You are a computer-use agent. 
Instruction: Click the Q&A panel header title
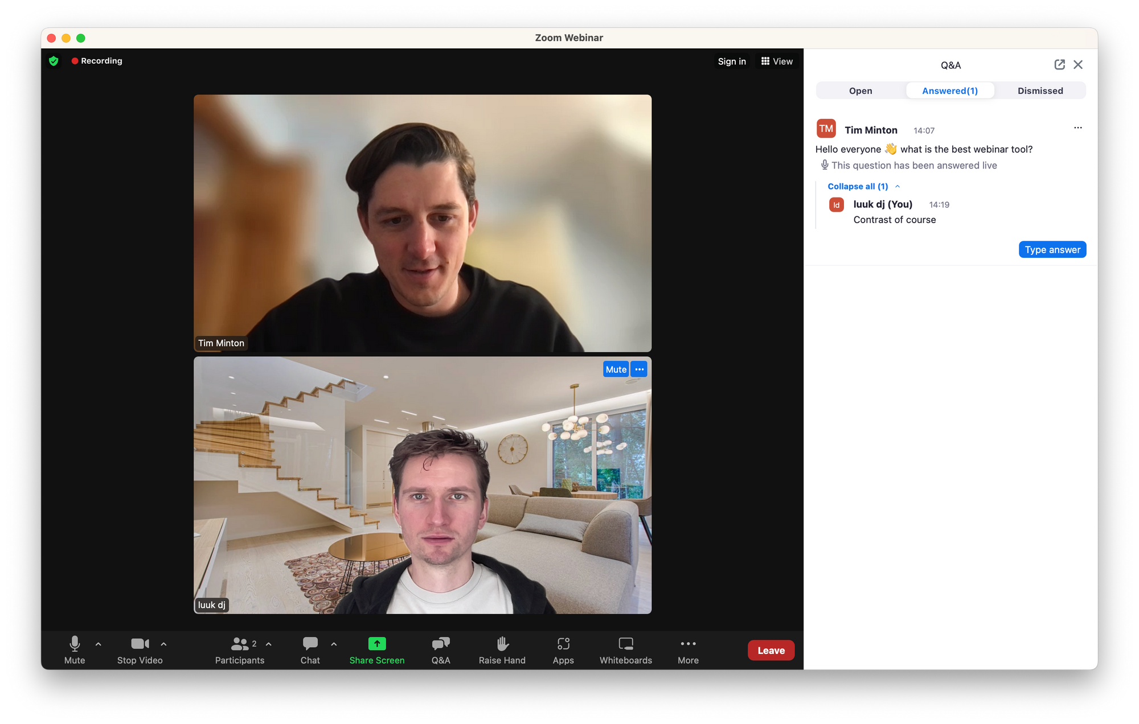tap(950, 65)
